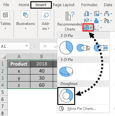This screenshot has width=115, height=116.
Task: Select the Insert ribbon tab
Action: click(x=41, y=5)
